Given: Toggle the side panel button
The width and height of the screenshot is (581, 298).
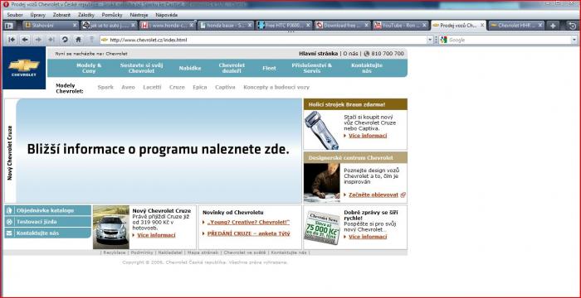Looking at the screenshot, I should point(9,26).
